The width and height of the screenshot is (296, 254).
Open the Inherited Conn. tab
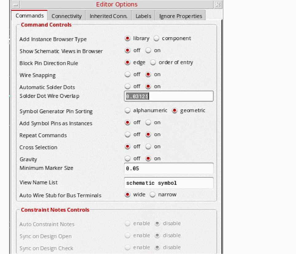pyautogui.click(x=108, y=16)
